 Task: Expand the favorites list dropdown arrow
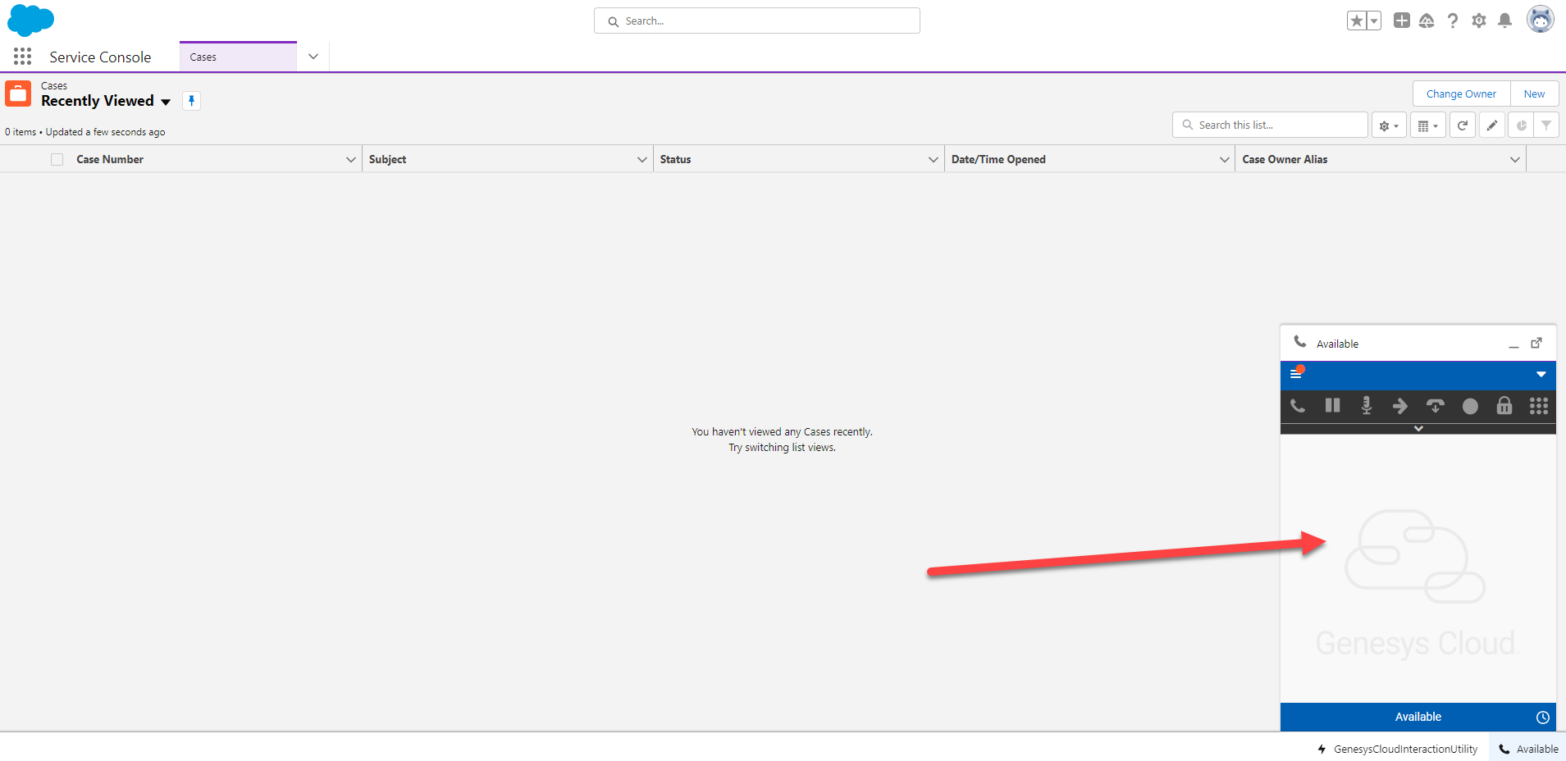(x=1374, y=21)
